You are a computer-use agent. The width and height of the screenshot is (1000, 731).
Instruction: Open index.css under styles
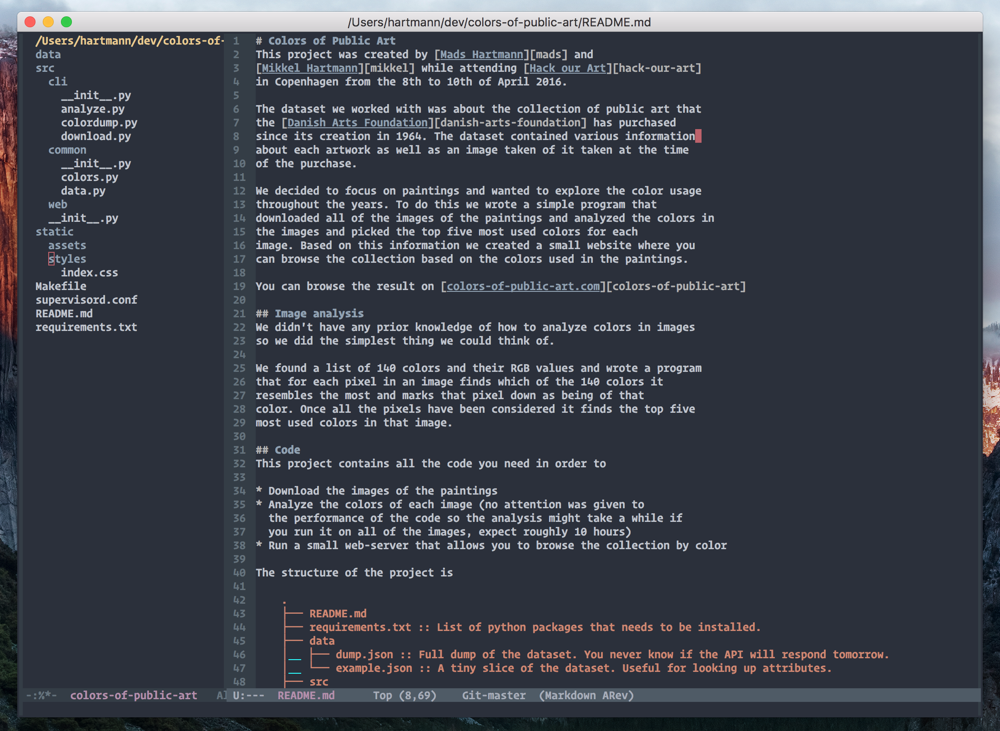(89, 273)
